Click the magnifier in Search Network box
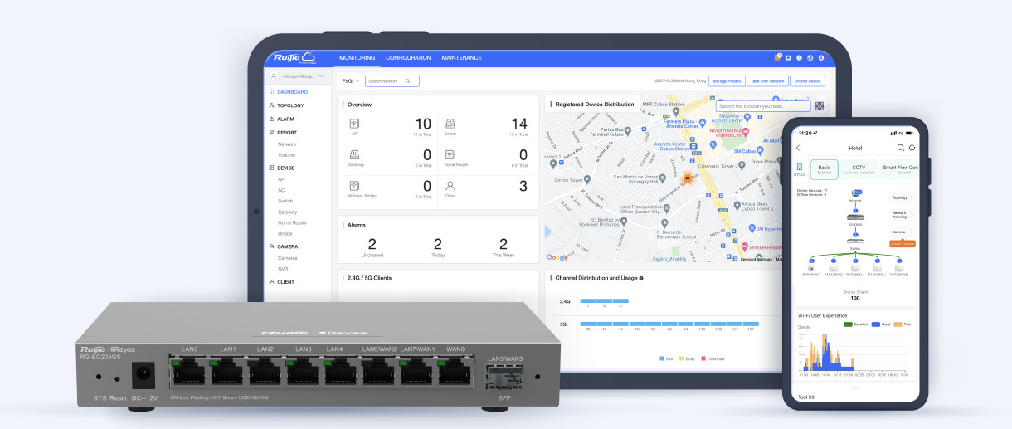This screenshot has width=1012, height=429. (x=407, y=81)
